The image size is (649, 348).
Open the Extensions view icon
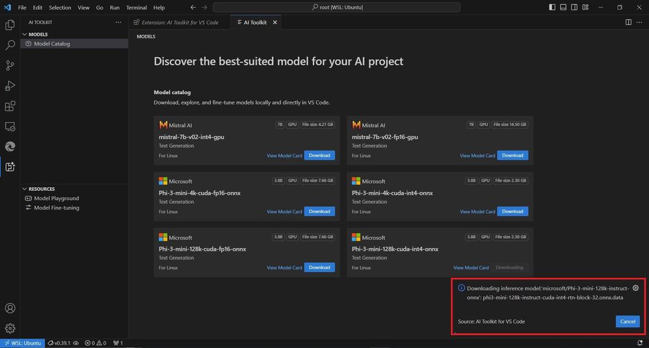pyautogui.click(x=10, y=106)
